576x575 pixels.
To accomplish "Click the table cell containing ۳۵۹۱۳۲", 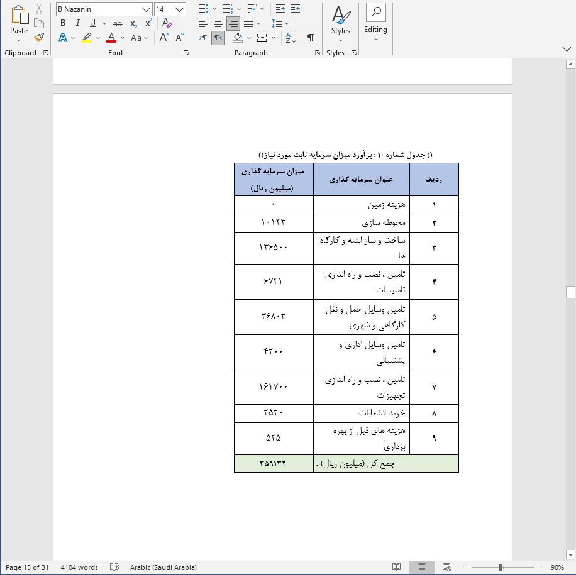I will (x=273, y=463).
